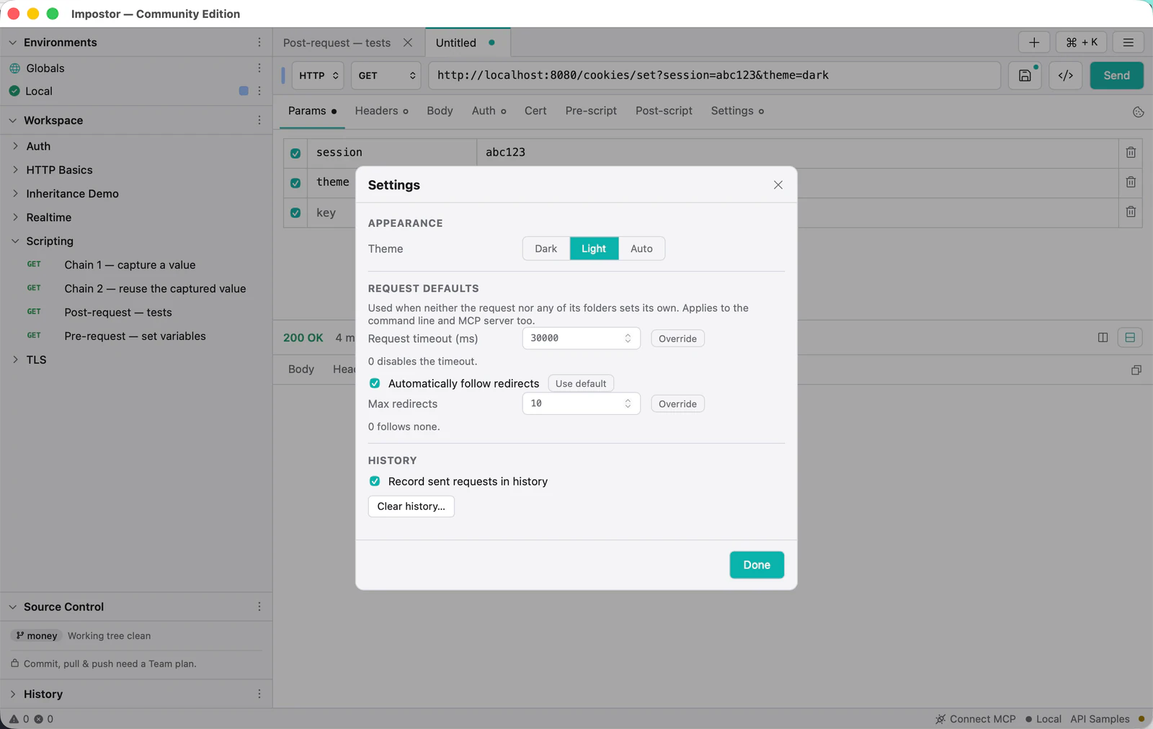The image size is (1153, 729).
Task: Open the Source Control options menu
Action: pos(259,607)
